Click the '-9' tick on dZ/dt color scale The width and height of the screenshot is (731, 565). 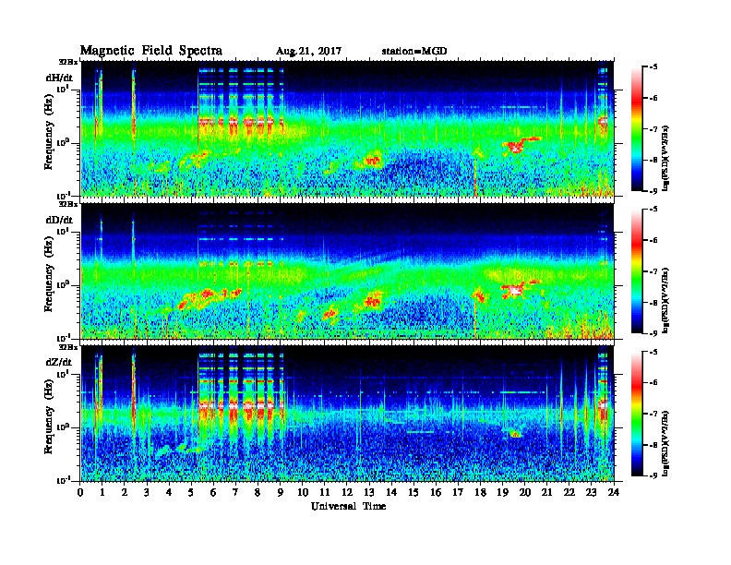pos(653,475)
